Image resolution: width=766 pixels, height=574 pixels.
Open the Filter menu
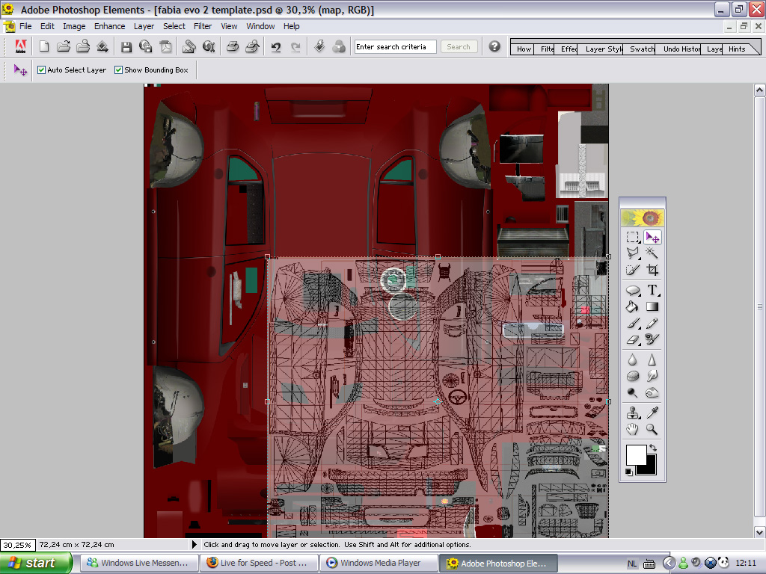202,26
